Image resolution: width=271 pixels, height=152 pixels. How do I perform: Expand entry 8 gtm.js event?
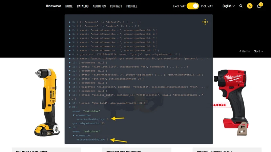(70, 54)
